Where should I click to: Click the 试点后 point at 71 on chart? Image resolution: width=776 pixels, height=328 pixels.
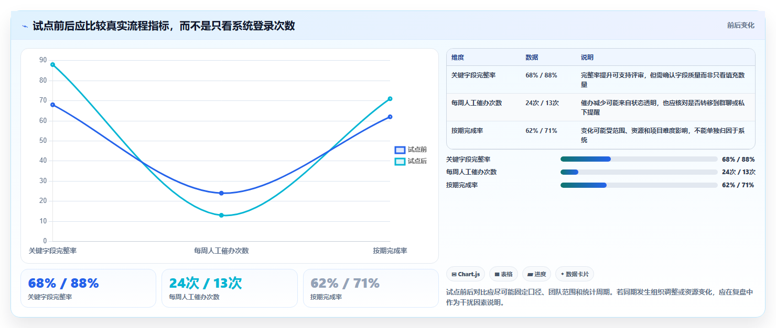pos(390,98)
